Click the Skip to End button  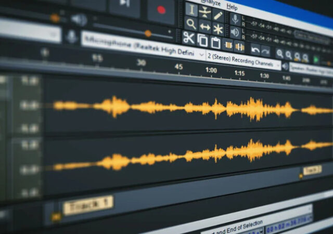[x=125, y=4]
